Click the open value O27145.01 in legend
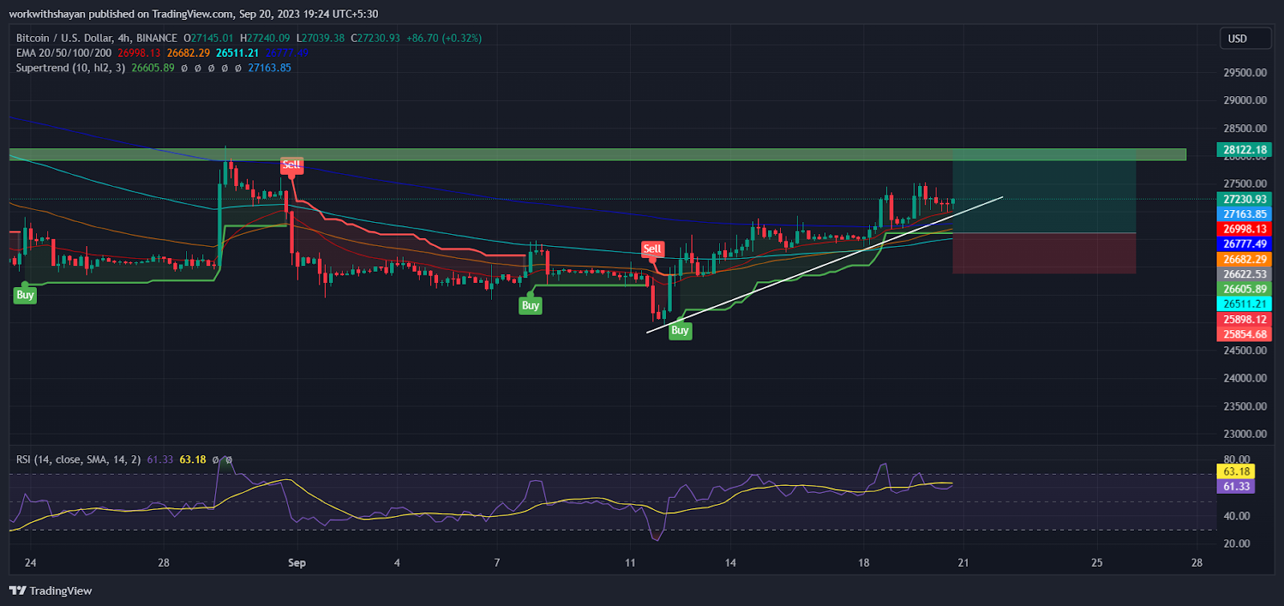Screen dimensions: 1284x606 tap(209, 38)
